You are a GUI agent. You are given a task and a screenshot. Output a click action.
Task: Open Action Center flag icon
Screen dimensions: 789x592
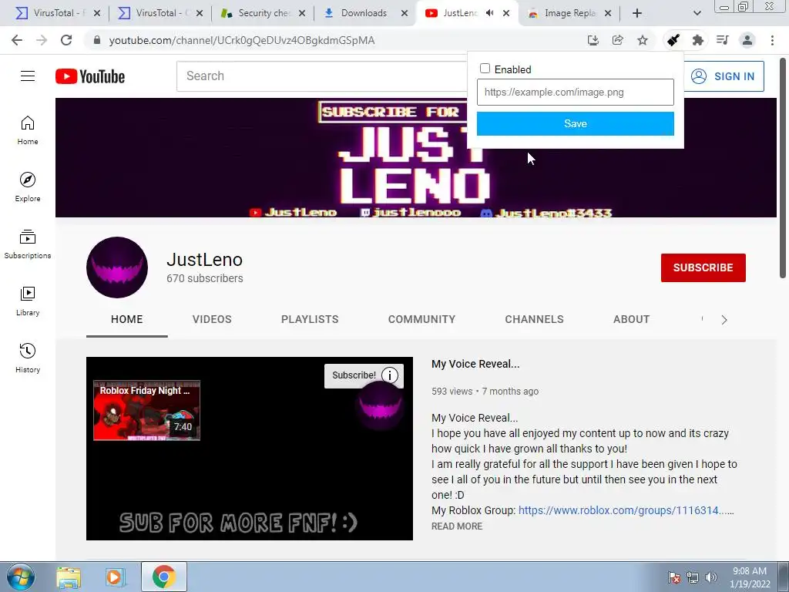pyautogui.click(x=674, y=577)
